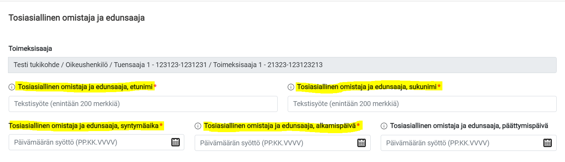Click the päättymispäivä field label text
This screenshot has height=162, width=565.
(469, 126)
